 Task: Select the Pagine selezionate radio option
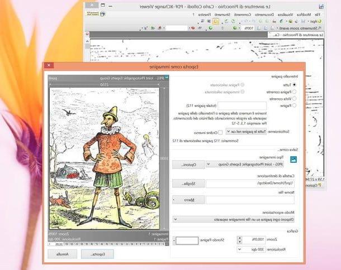pyautogui.click(x=242, y=85)
